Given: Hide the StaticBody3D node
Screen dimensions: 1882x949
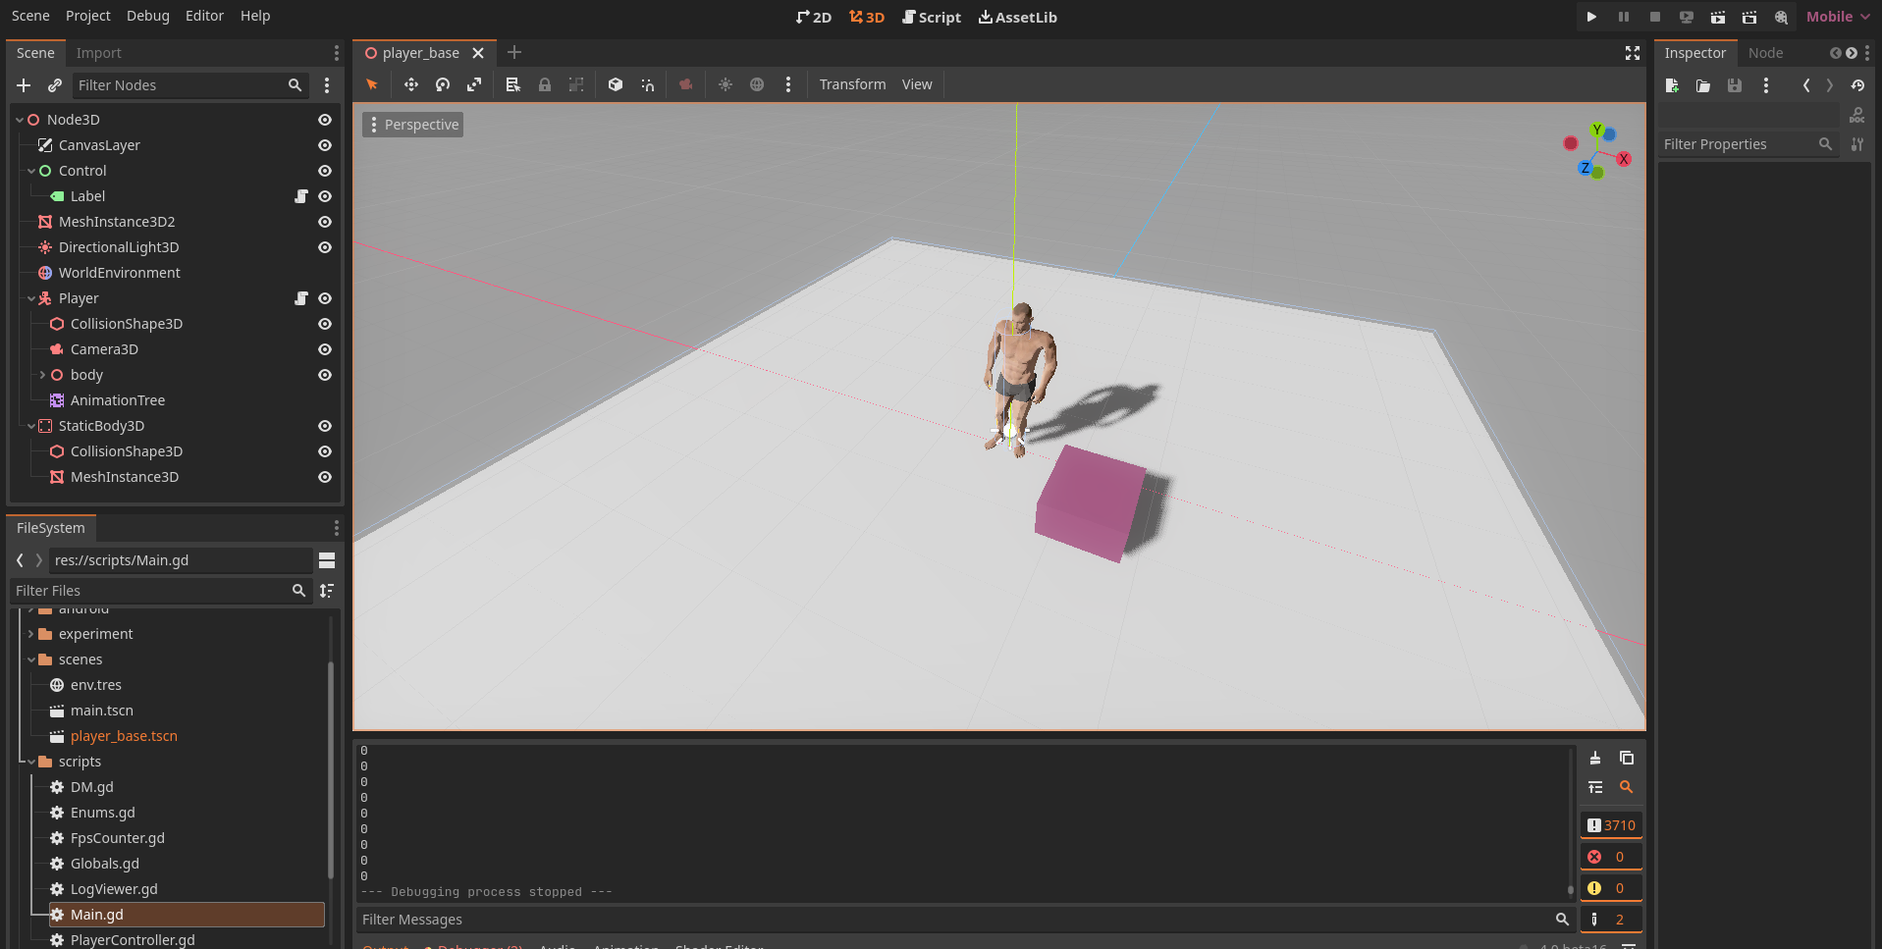Looking at the screenshot, I should click(325, 426).
